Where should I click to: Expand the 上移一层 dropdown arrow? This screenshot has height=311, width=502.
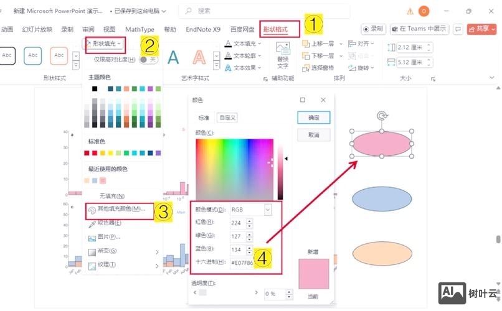point(341,44)
